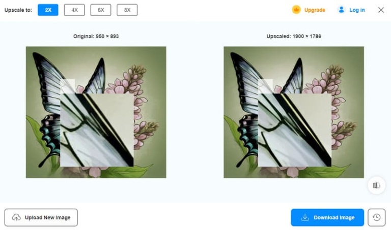The image size is (391, 230).
Task: Open the Log in link
Action: (x=357, y=10)
